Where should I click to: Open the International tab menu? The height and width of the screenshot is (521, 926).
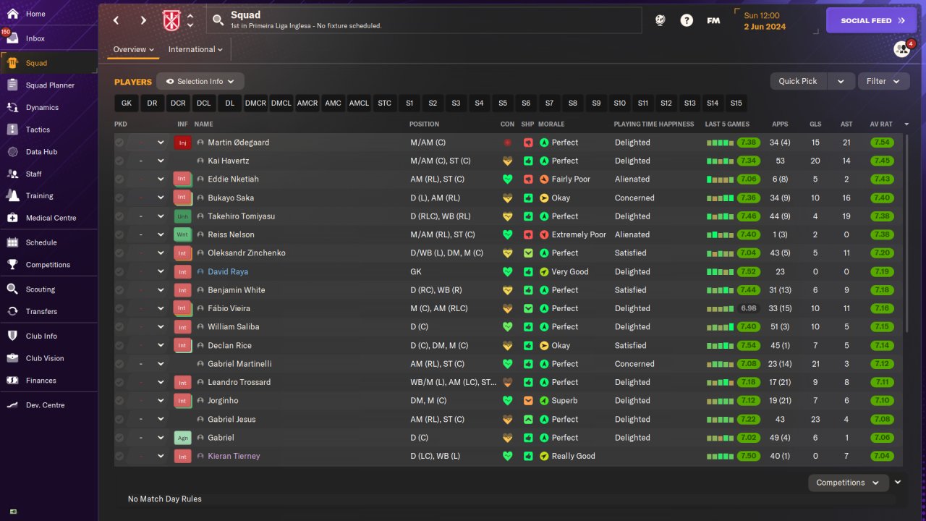[195, 49]
